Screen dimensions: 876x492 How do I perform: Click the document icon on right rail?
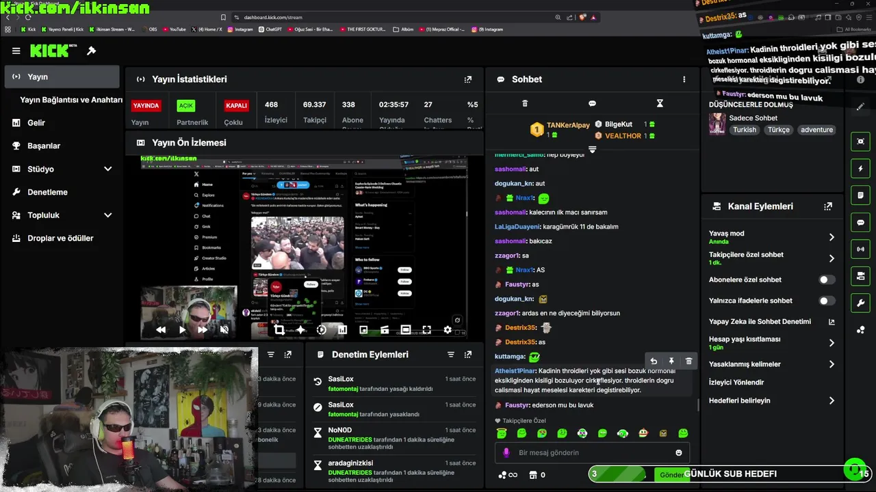[x=861, y=195]
